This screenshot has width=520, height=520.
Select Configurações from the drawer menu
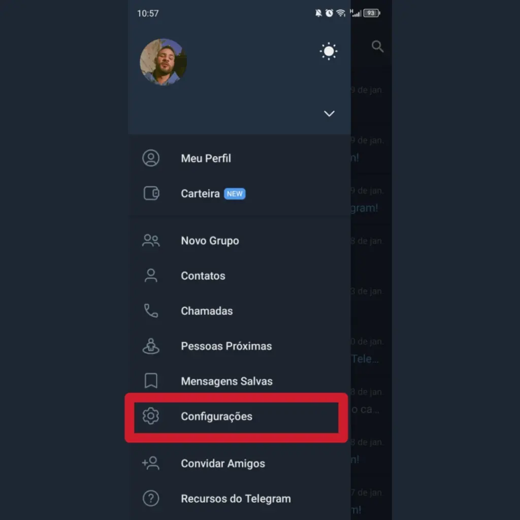click(217, 416)
